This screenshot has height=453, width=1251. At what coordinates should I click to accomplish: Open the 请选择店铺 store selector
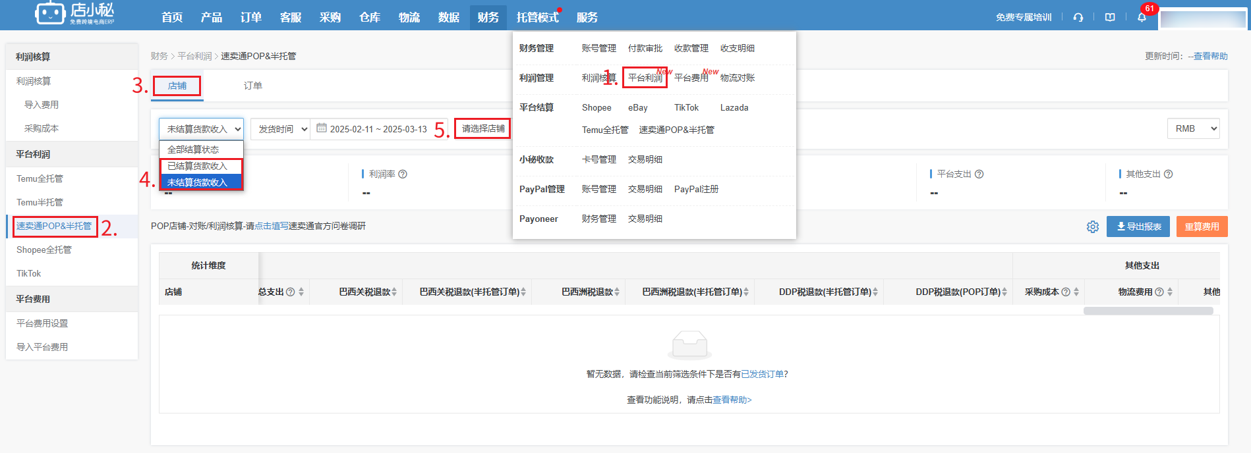pyautogui.click(x=482, y=128)
